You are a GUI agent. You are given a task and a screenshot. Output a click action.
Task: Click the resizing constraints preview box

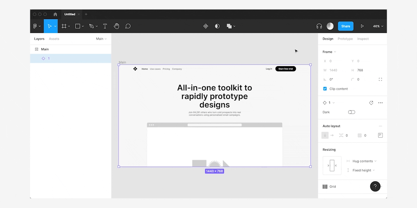[332, 166]
